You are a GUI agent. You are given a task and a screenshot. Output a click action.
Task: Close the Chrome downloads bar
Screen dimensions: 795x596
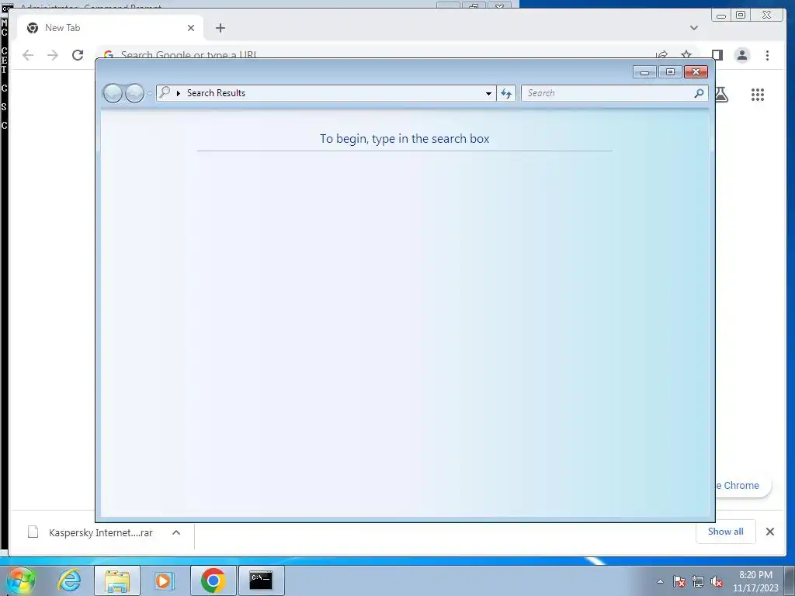[770, 532]
